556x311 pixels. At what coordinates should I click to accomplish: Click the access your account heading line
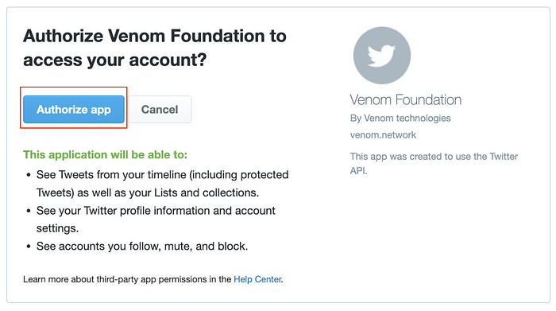coord(115,60)
